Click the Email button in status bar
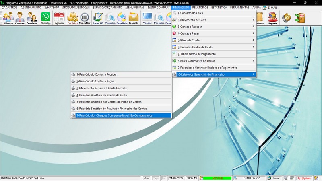Screen dimensions: 322x181 pyautogui.click(x=274, y=178)
